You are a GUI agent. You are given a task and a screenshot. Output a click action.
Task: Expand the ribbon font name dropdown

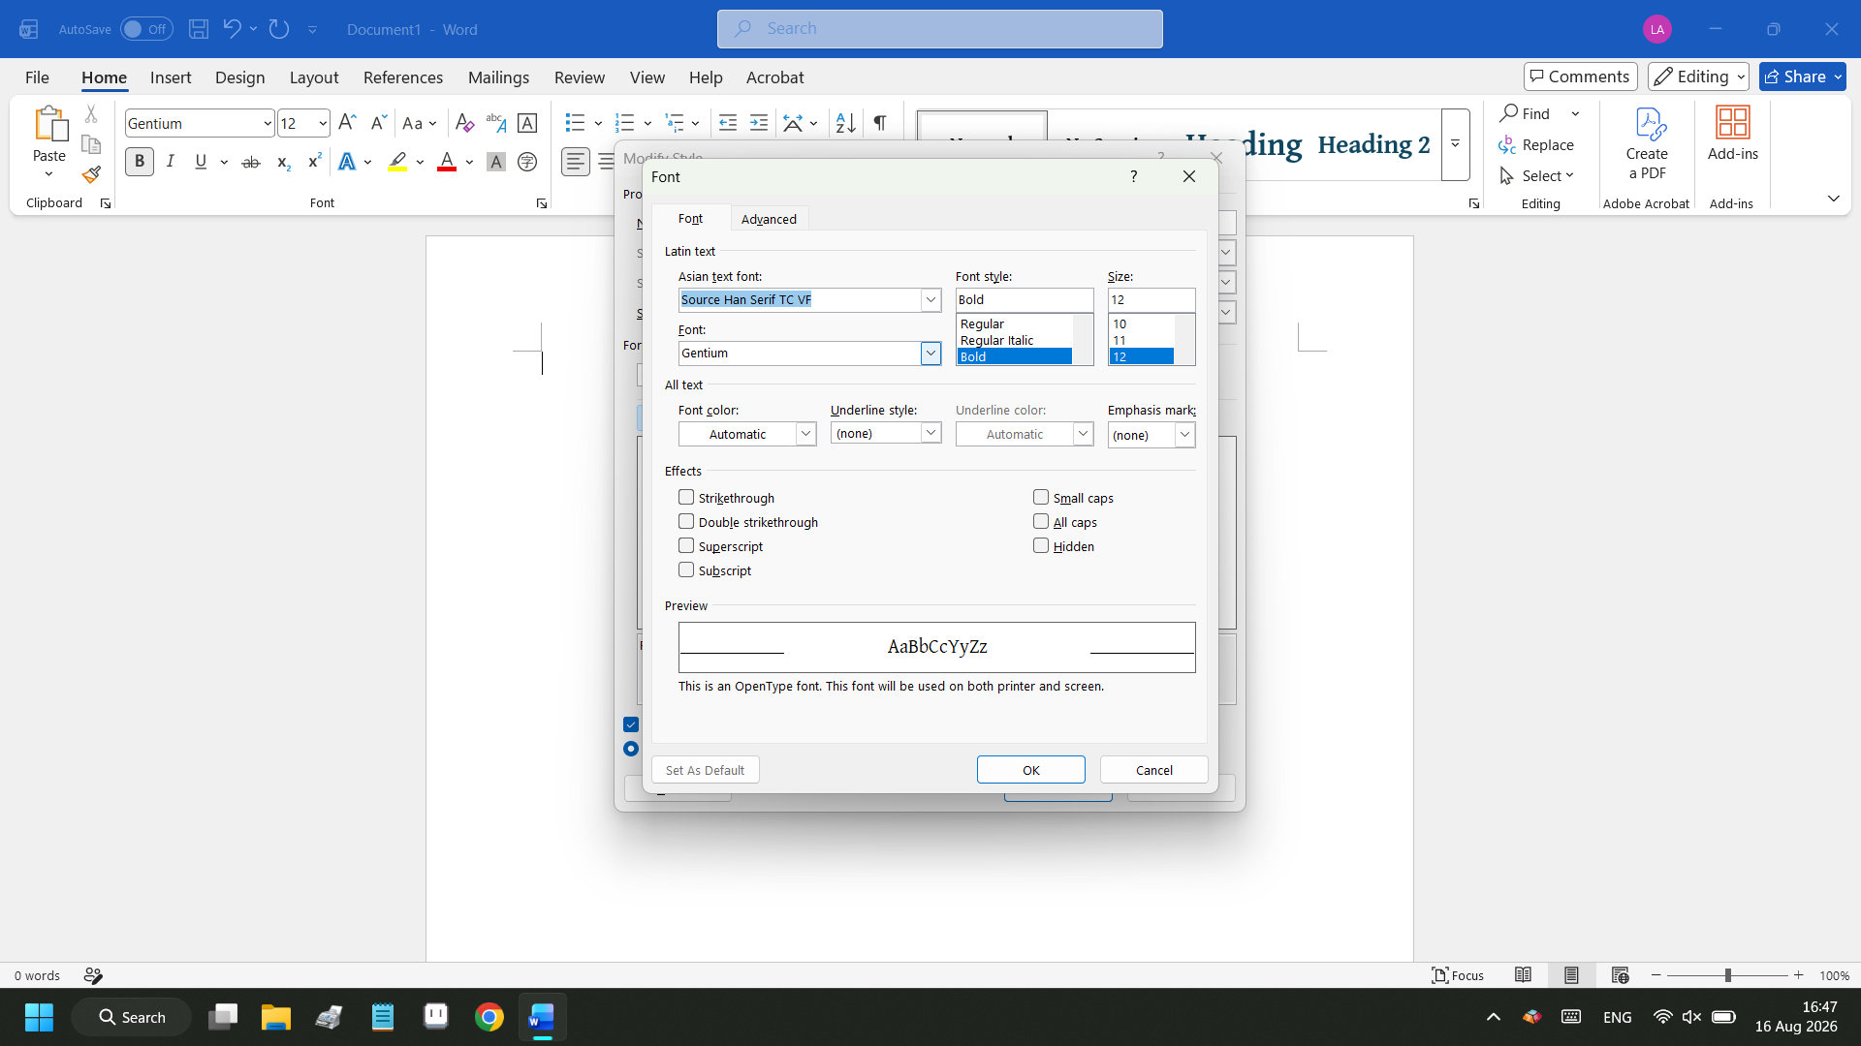(x=268, y=123)
